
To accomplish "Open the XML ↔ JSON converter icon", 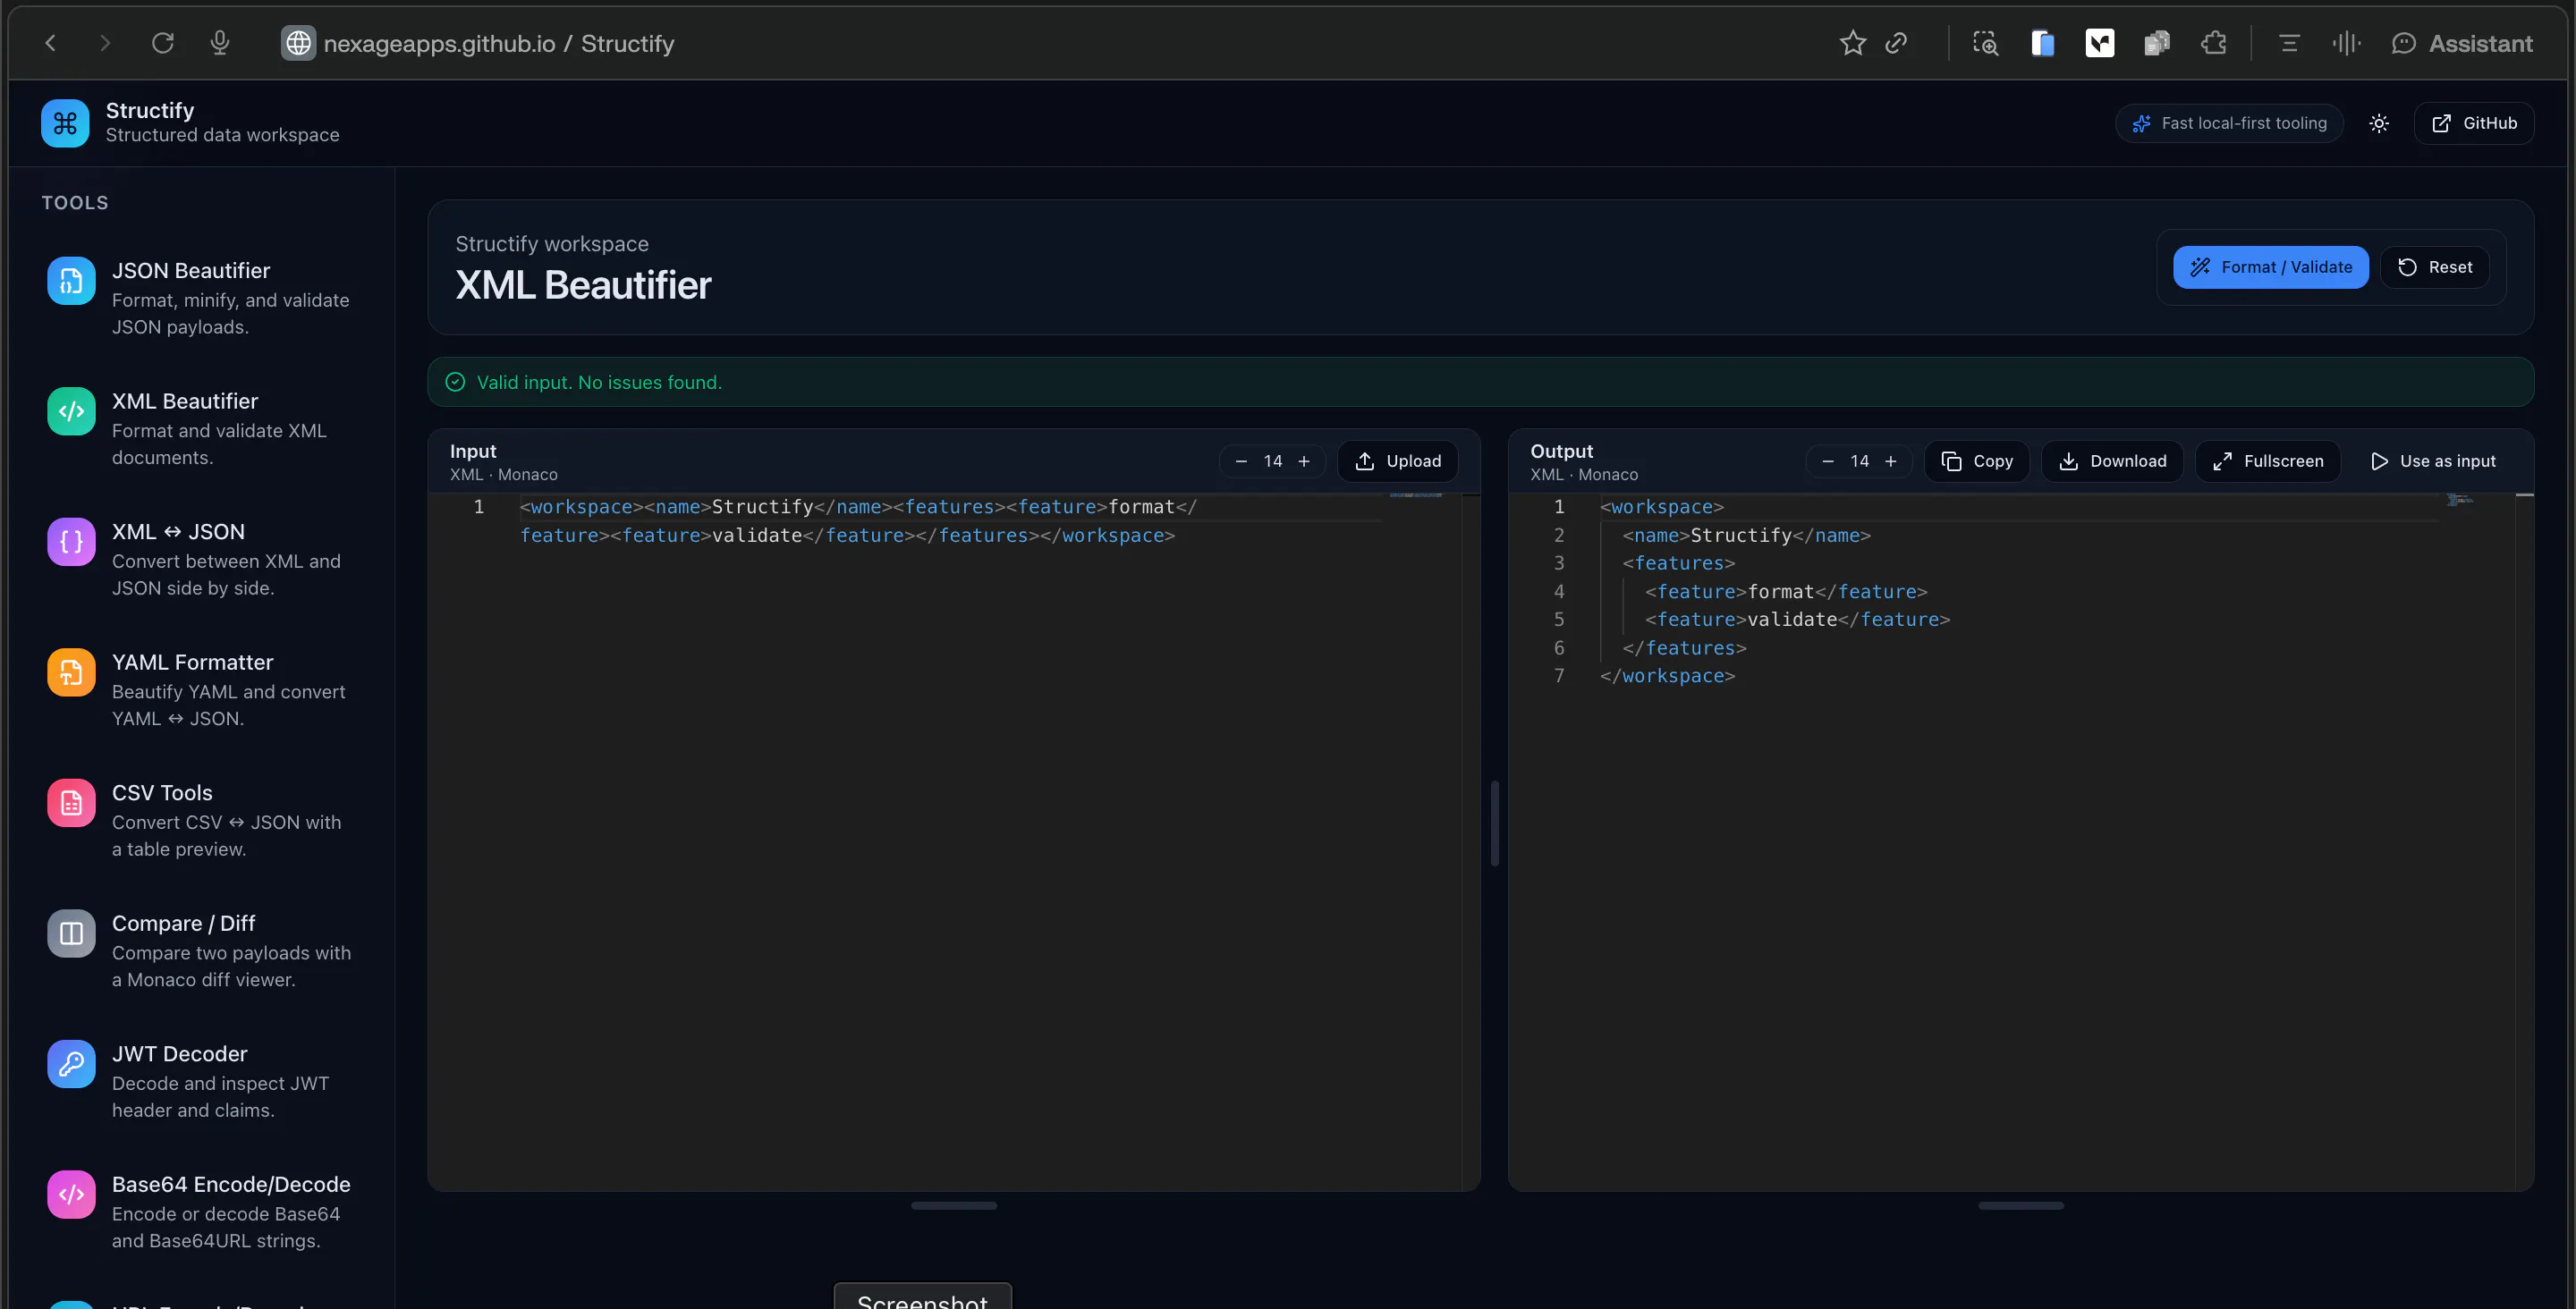I will point(71,542).
